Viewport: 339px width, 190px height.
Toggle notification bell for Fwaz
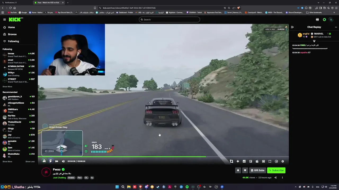(x=238, y=170)
